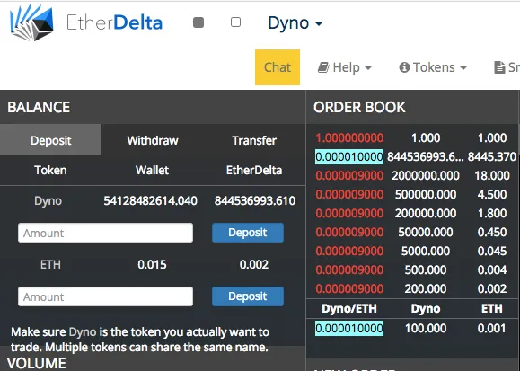Select highlighted sell order 0.000010000 with 8445.370 ETH
The width and height of the screenshot is (520, 371).
point(411,156)
